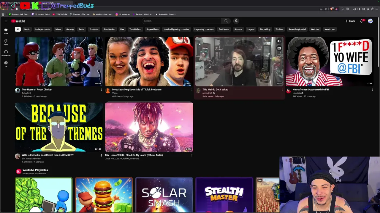Open options for Most Satisfying Downfalls video
Screen dimensions: 380x213
(192, 90)
